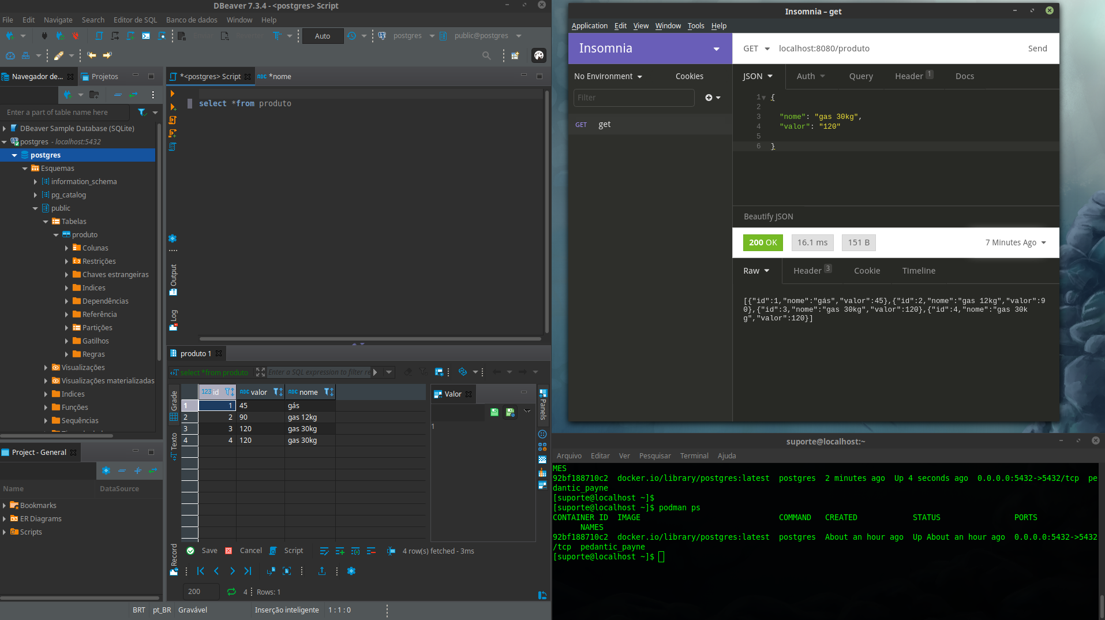The image size is (1105, 620).
Task: Toggle link with editor in navigator toolbar
Action: pyautogui.click(x=134, y=95)
